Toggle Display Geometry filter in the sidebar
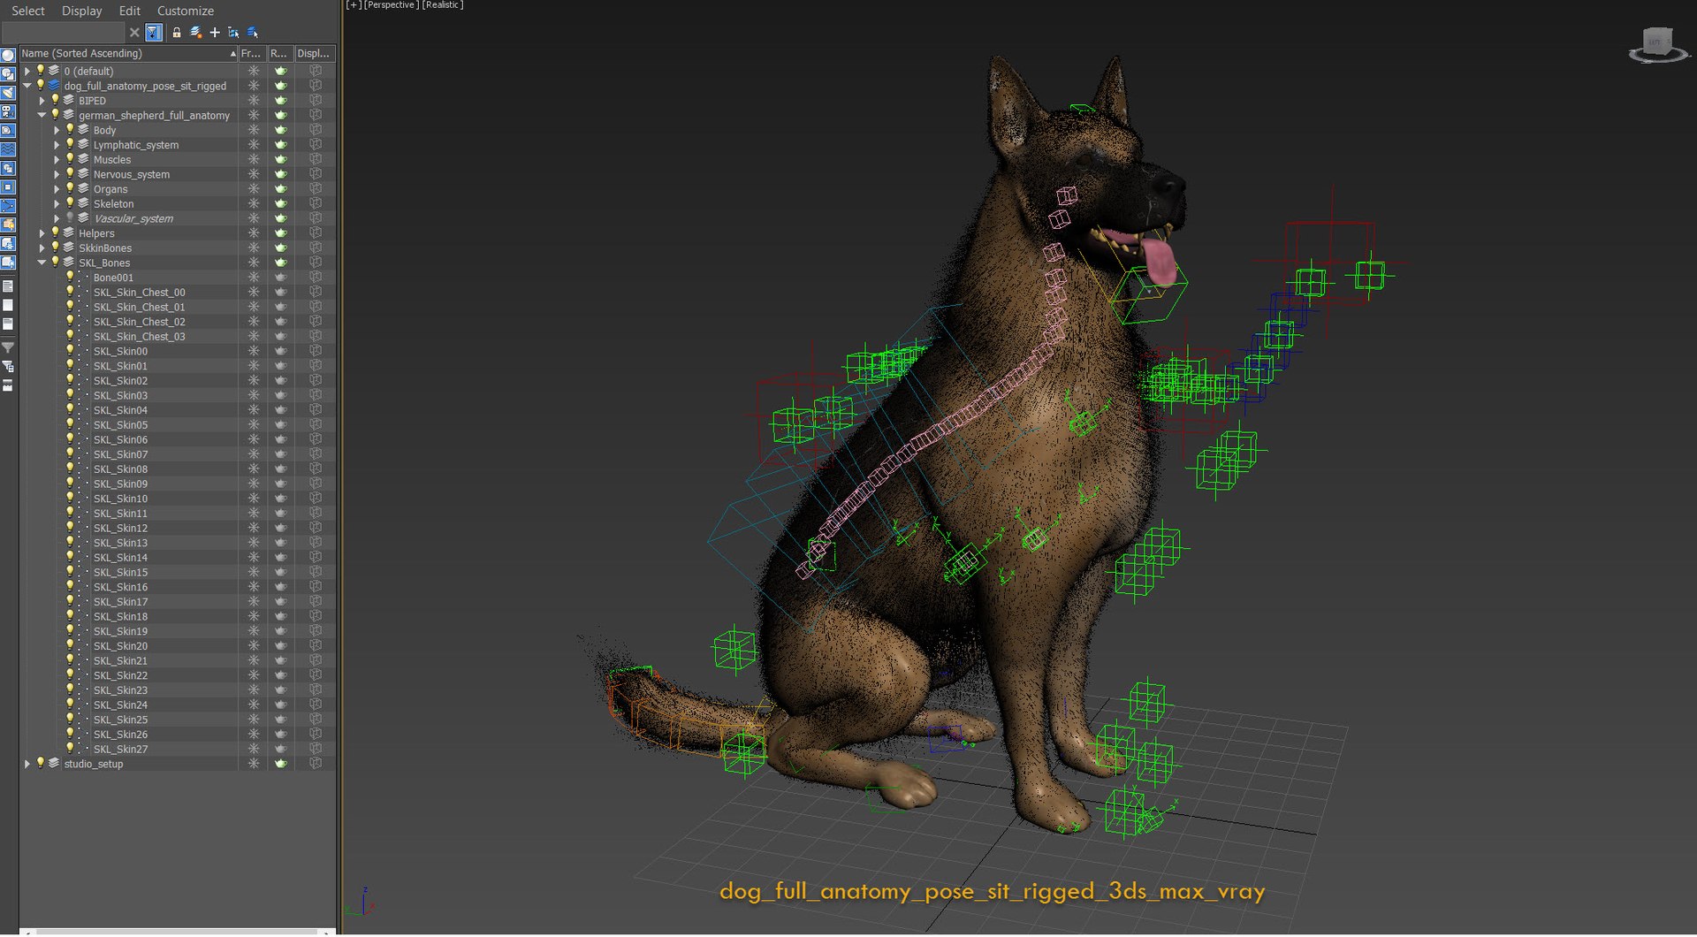Screen dimensions: 1697x937 click(8, 56)
